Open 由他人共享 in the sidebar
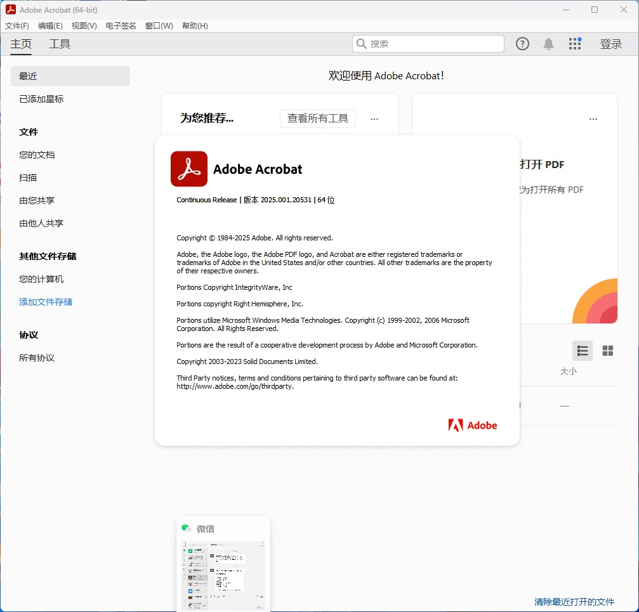Screen dimensions: 639x612 [41, 223]
